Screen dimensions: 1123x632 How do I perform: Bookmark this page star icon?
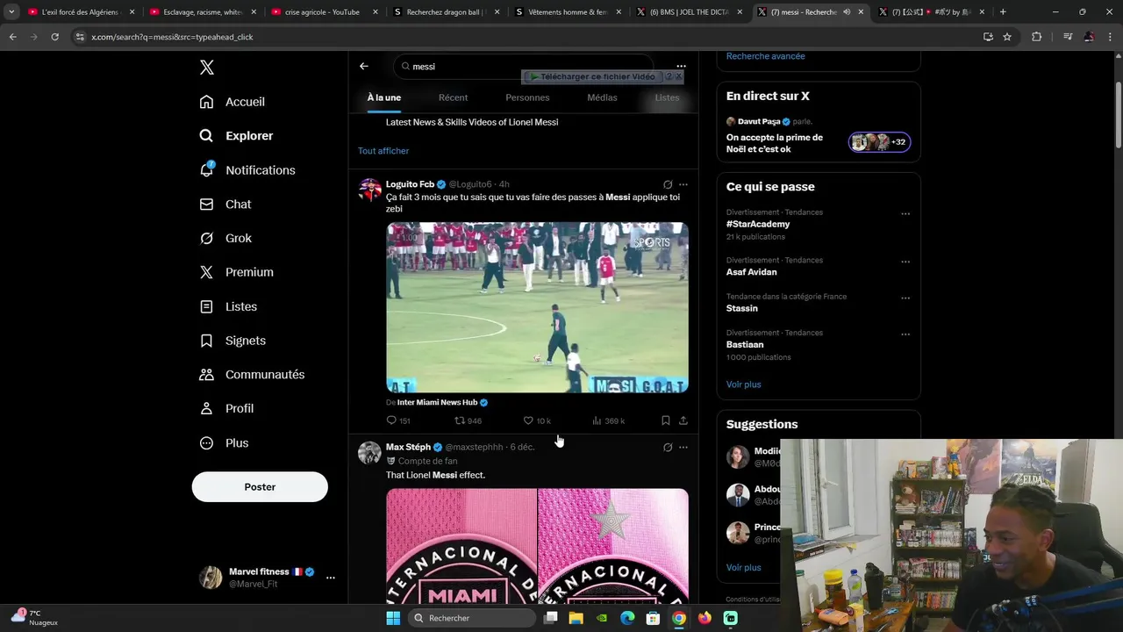1007,37
